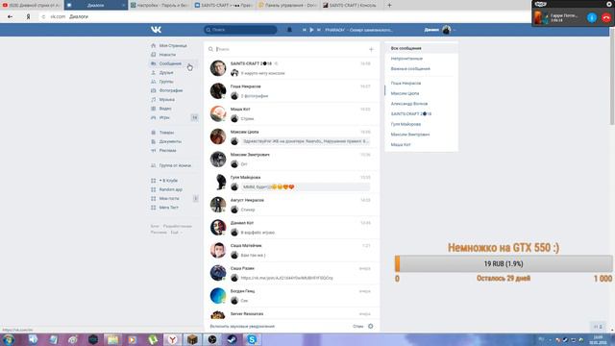Select Непрочитанные filter tab
This screenshot has height=346, width=615.
(x=421, y=59)
